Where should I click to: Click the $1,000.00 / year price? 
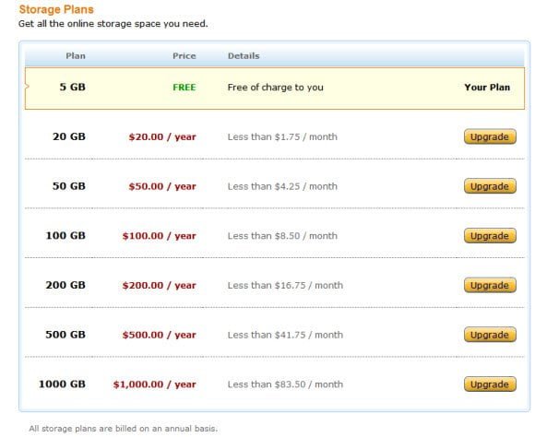coord(155,384)
